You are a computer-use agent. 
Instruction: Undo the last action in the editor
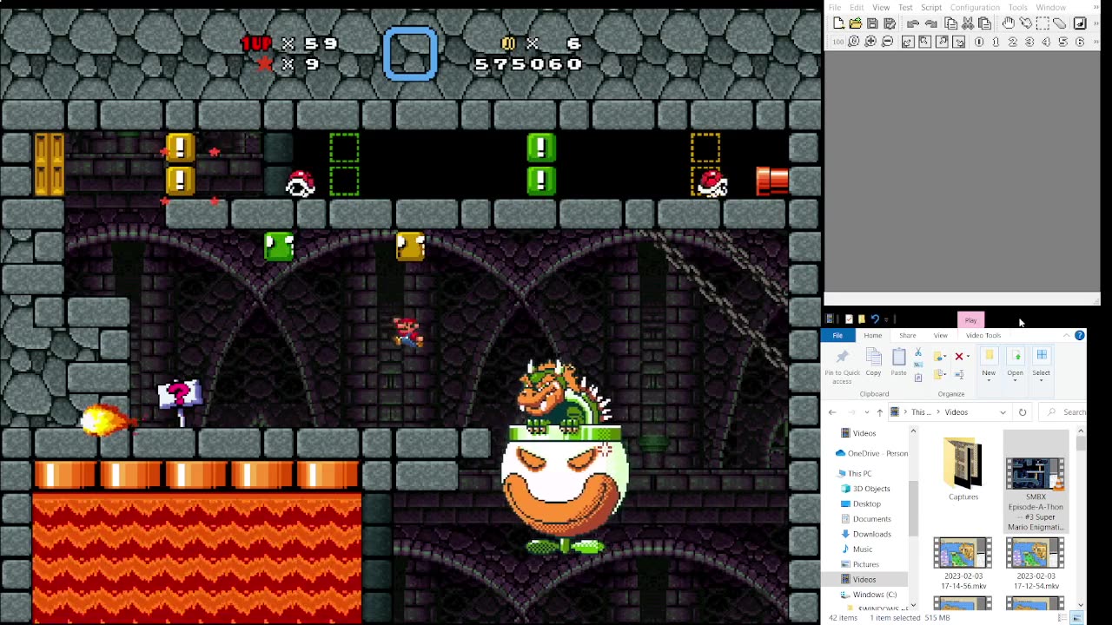pos(913,23)
